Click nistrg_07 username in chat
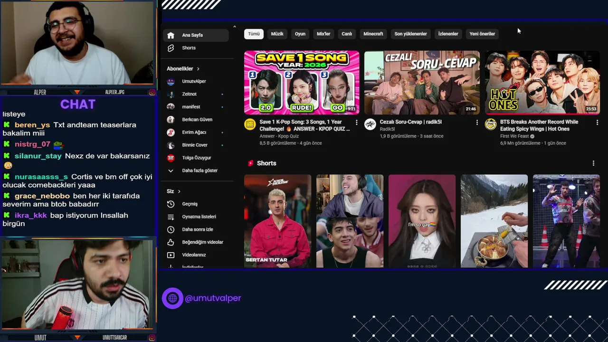608x342 pixels. tap(32, 144)
